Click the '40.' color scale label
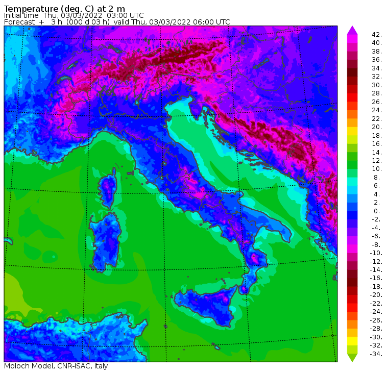This screenshot has width=388, height=373. 377,43
